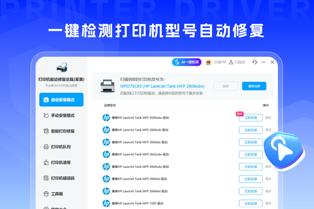Viewport: 314px width, 209px height.
Task: Open the 工具箱 toolbox icon
Action: [46, 194]
